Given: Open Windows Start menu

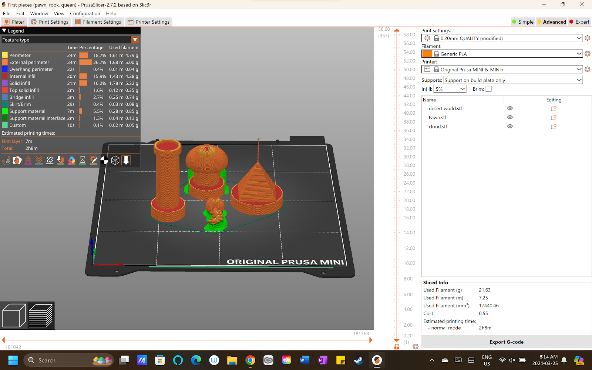Looking at the screenshot, I should pyautogui.click(x=13, y=360).
